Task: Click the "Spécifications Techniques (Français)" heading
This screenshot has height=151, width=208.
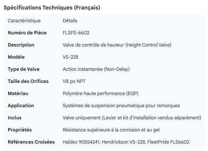Action: click(x=51, y=8)
